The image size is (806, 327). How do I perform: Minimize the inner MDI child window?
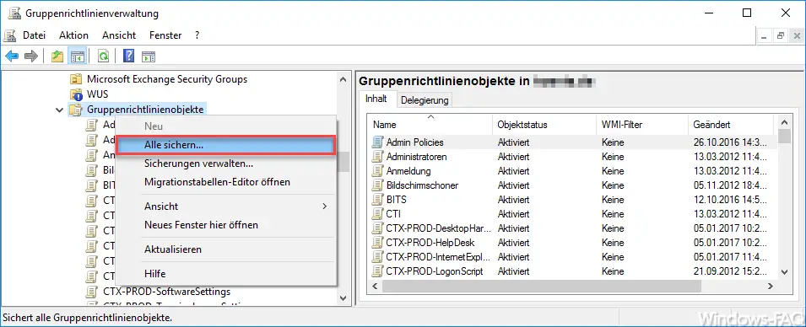765,36
